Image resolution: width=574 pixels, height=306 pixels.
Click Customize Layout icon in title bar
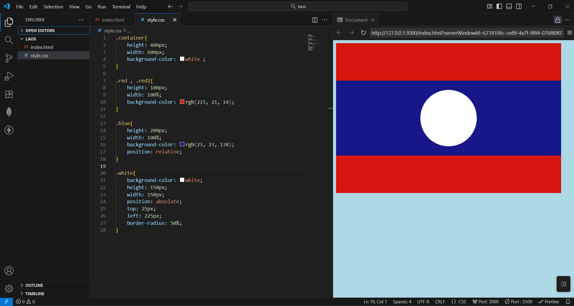[489, 7]
